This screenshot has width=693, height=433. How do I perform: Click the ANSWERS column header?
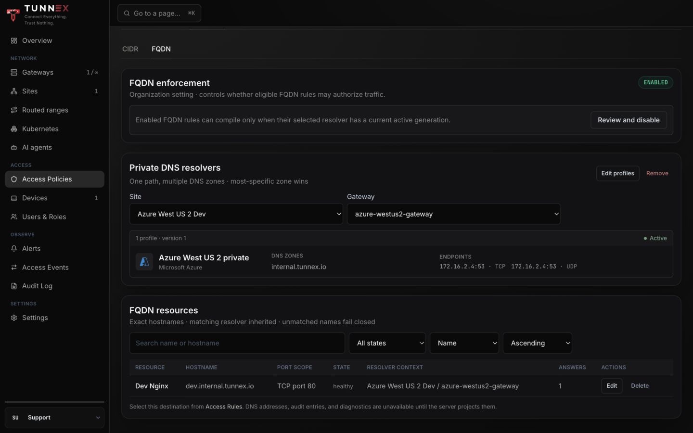pos(572,368)
